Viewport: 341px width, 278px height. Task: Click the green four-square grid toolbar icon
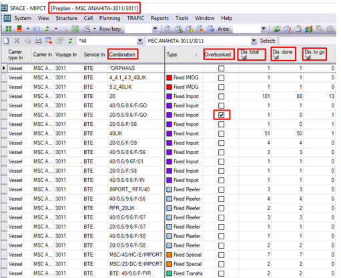tap(9, 29)
